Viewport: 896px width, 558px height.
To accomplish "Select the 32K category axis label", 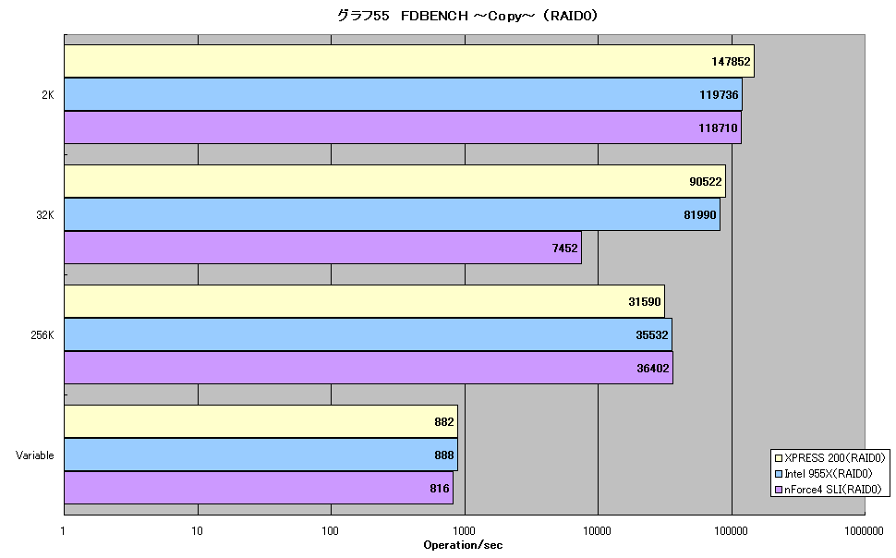I will pyautogui.click(x=45, y=215).
